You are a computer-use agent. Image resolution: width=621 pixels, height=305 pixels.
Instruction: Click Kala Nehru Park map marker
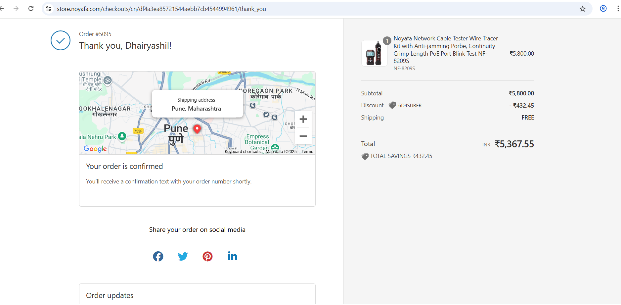[122, 136]
